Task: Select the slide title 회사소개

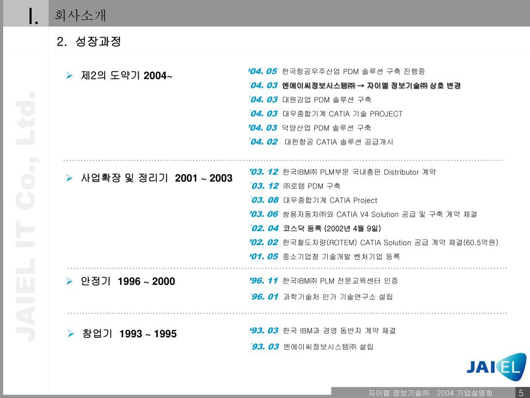Action: point(80,15)
